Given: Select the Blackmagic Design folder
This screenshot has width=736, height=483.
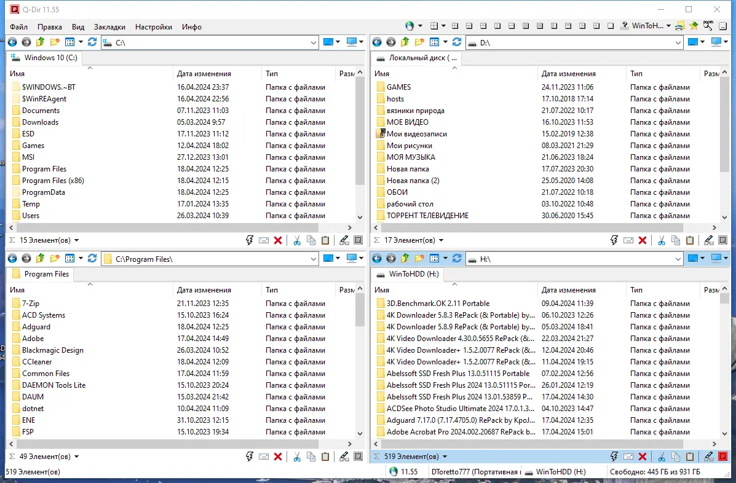Looking at the screenshot, I should coord(53,350).
